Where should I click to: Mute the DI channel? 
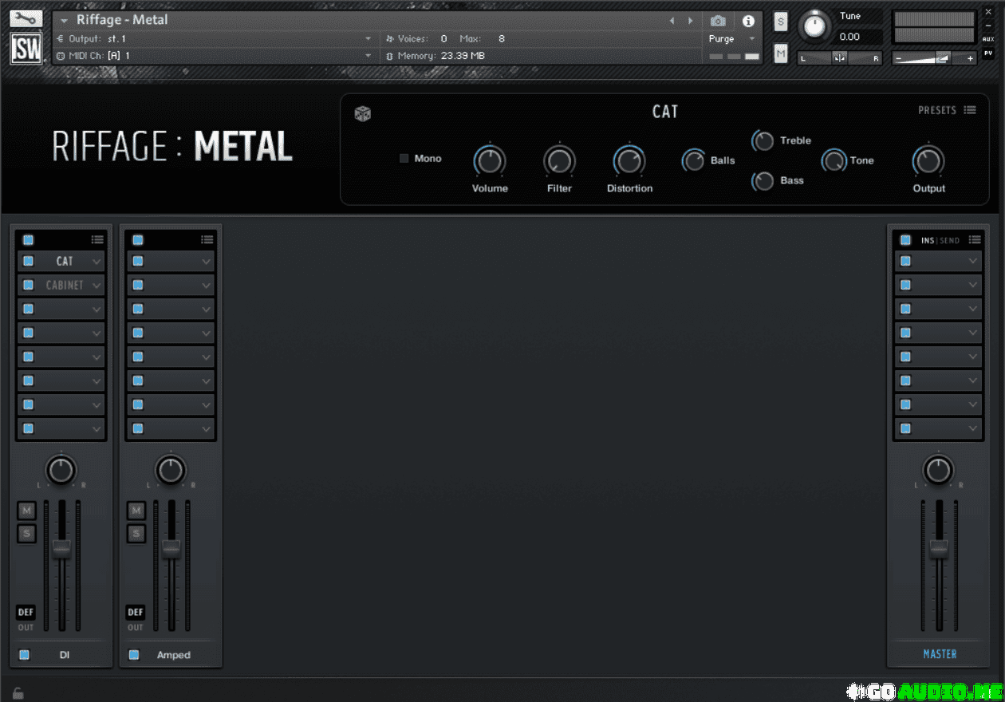pyautogui.click(x=27, y=511)
